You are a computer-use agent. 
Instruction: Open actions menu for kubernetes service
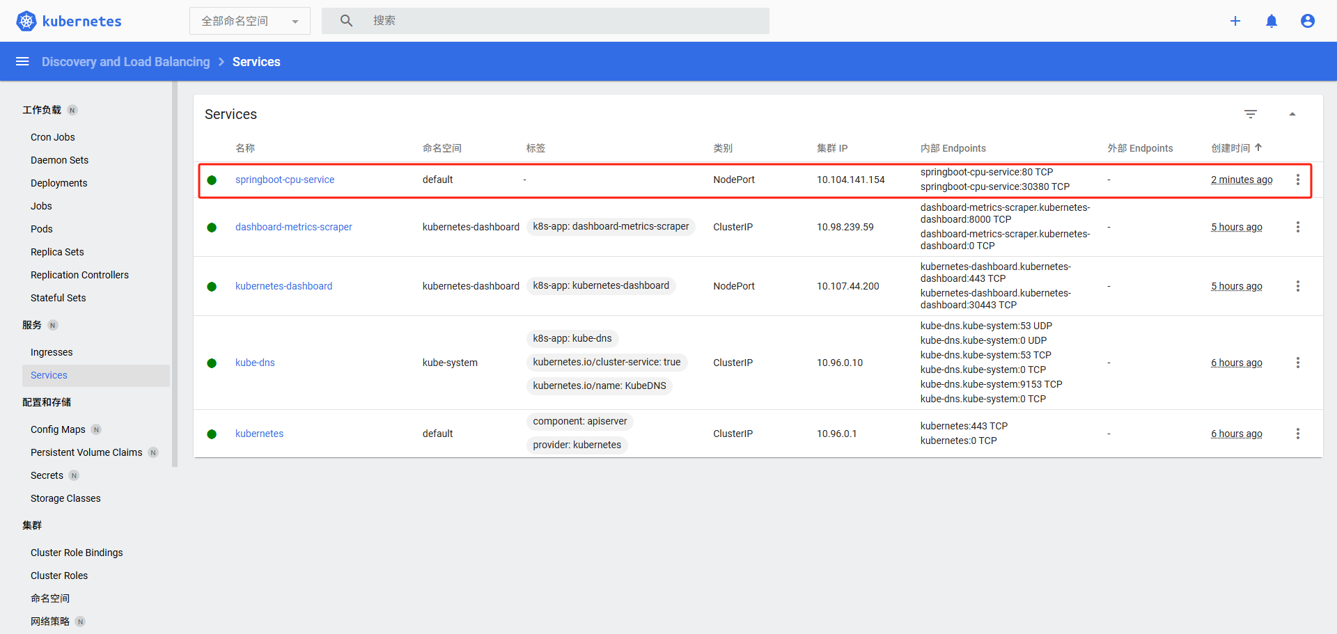(x=1298, y=434)
